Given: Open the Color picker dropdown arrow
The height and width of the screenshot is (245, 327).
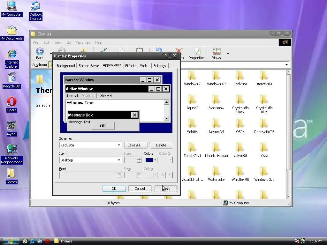Looking at the screenshot, I should click(x=156, y=160).
